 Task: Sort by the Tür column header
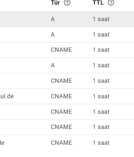pyautogui.click(x=56, y=3)
